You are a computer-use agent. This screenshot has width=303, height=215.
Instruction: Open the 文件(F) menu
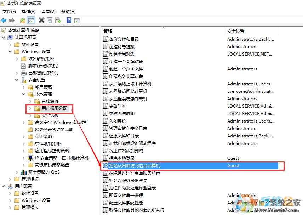tap(9, 12)
